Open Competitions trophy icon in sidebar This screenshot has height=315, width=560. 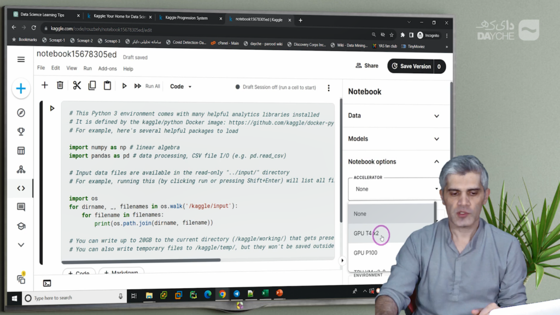(x=21, y=131)
